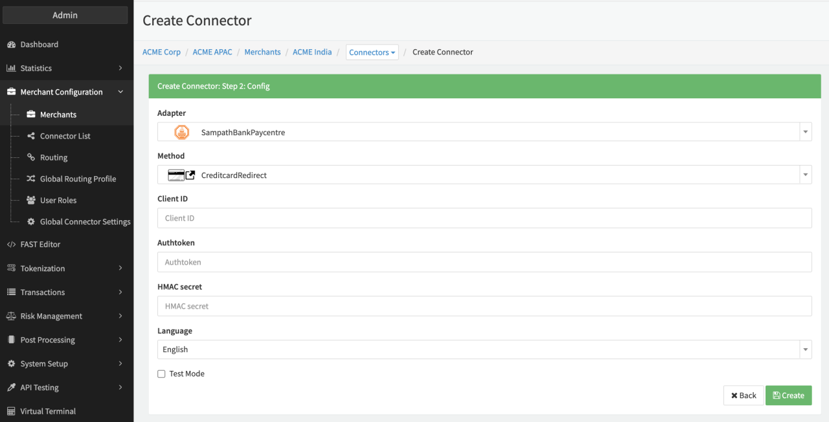Expand the Connectors breadcrumb dropdown
Viewport: 829px width, 422px height.
pos(372,52)
